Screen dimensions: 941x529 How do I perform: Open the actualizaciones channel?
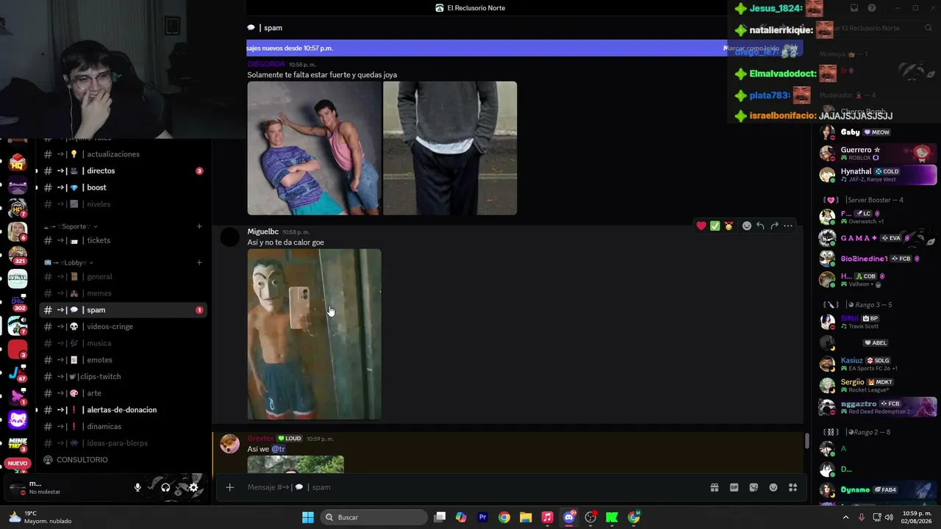coord(123,154)
